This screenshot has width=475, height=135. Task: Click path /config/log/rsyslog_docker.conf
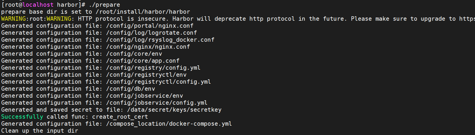[x=160, y=40]
